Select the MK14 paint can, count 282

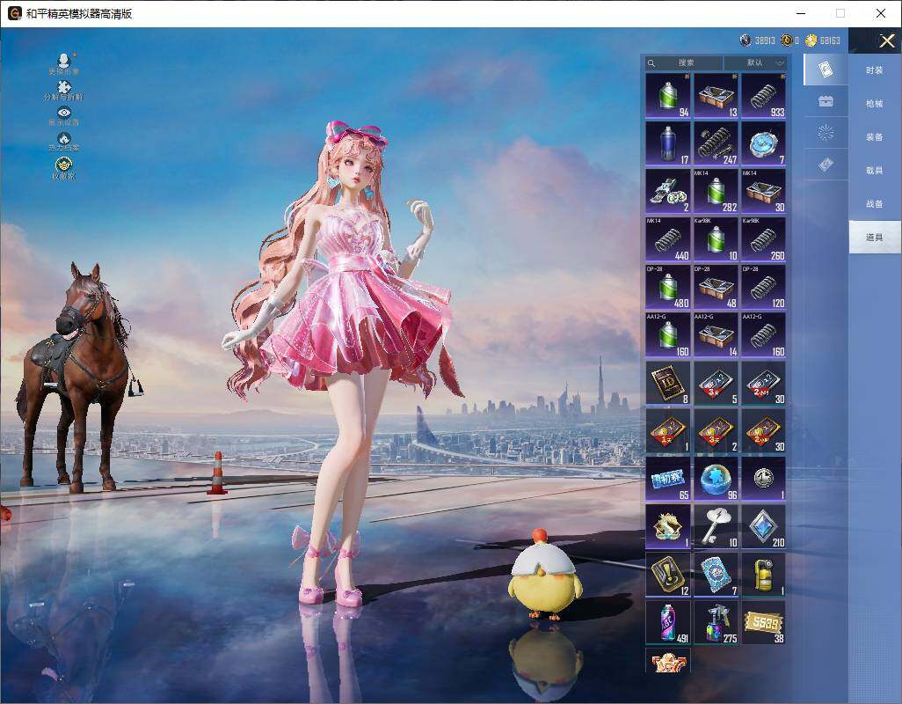tap(716, 191)
